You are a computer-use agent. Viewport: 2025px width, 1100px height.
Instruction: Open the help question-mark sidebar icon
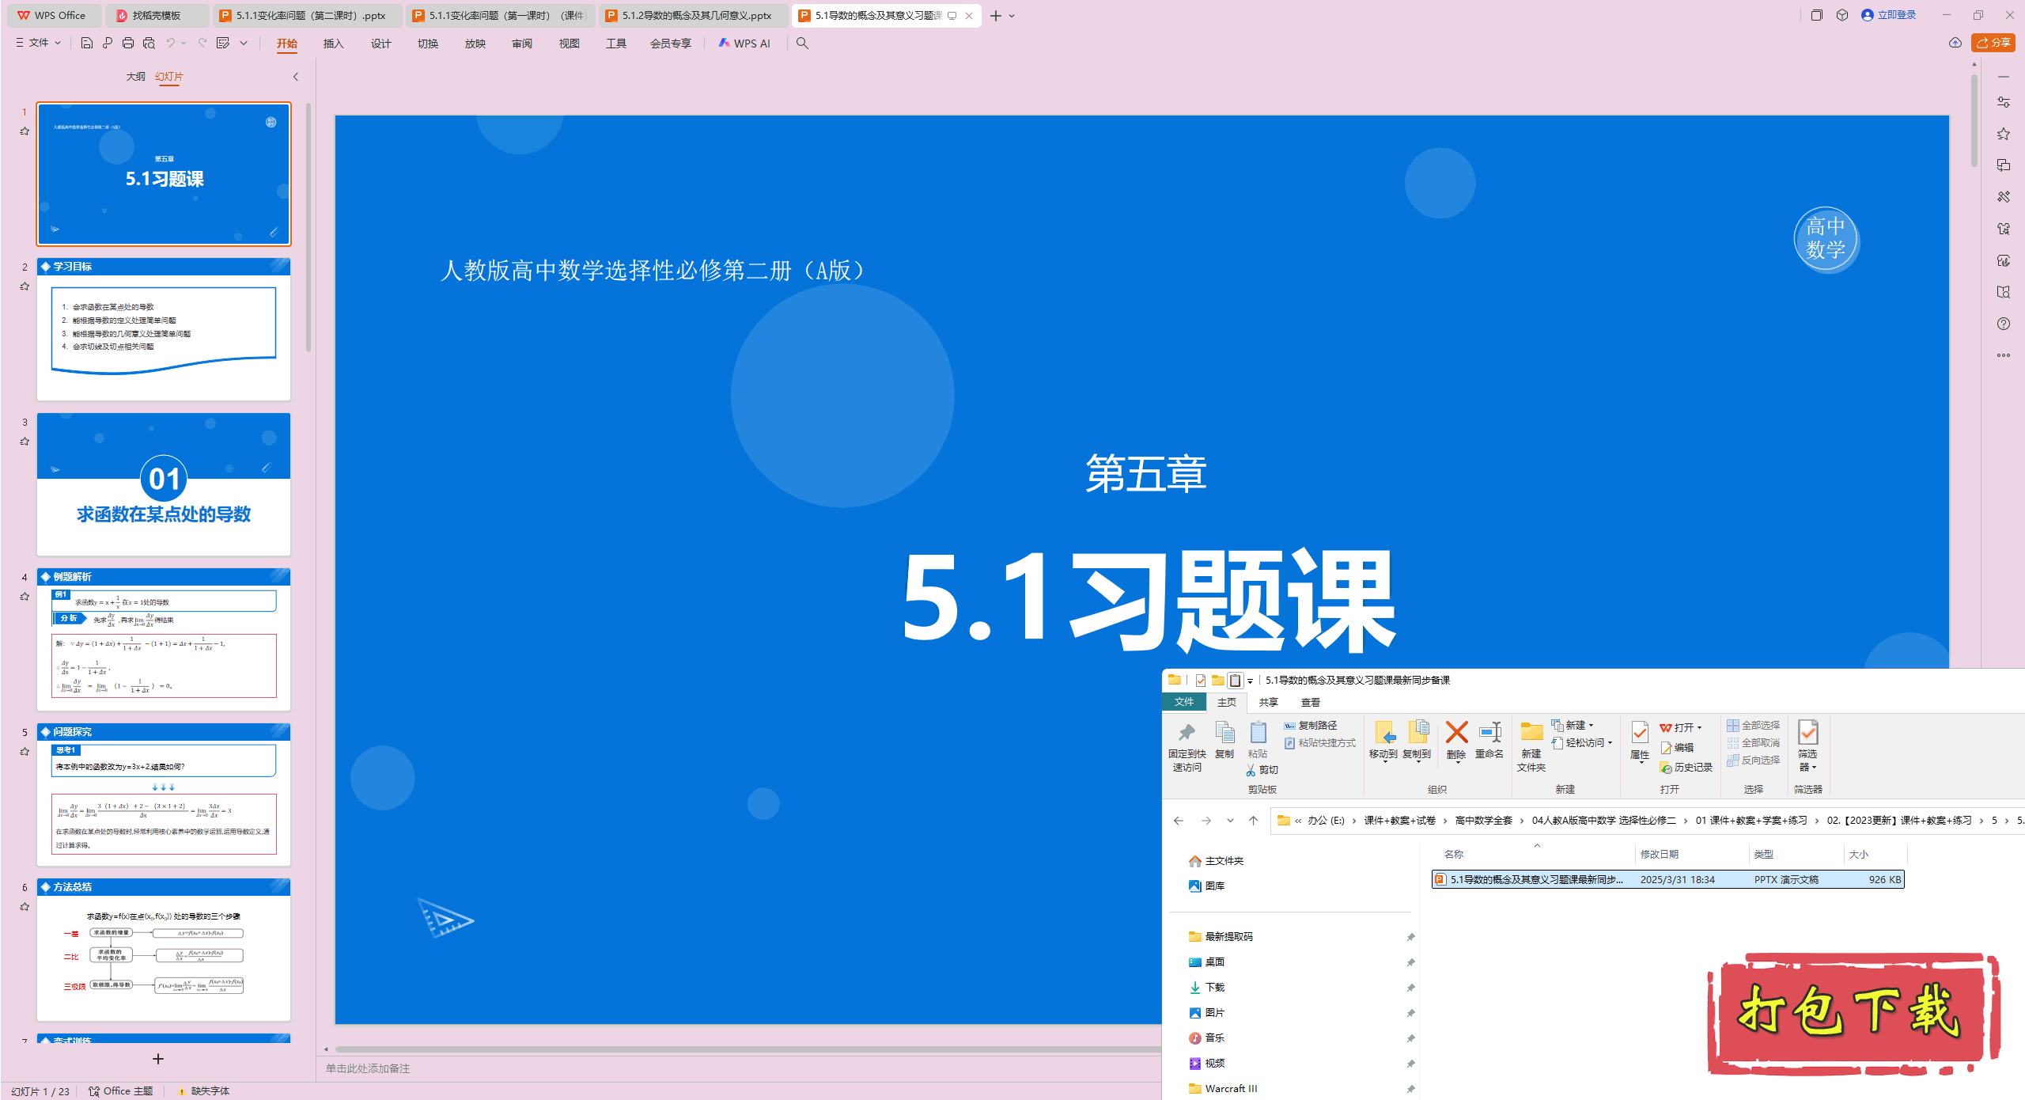pyautogui.click(x=2004, y=324)
